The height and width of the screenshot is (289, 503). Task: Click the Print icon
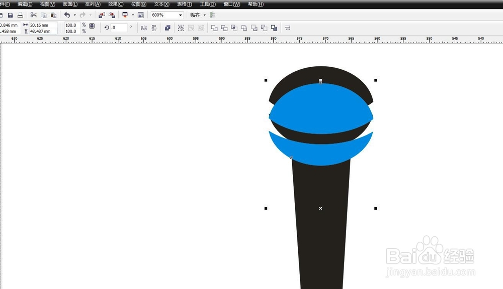click(20, 15)
